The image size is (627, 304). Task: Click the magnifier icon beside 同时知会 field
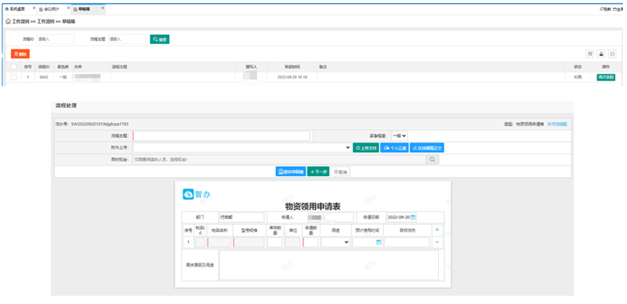point(433,160)
